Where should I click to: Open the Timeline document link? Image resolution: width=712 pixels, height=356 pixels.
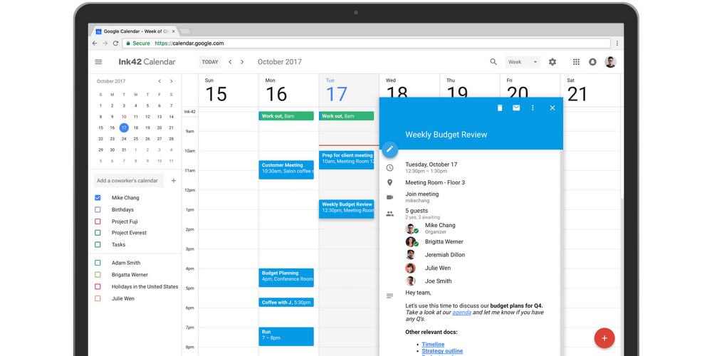(x=433, y=344)
